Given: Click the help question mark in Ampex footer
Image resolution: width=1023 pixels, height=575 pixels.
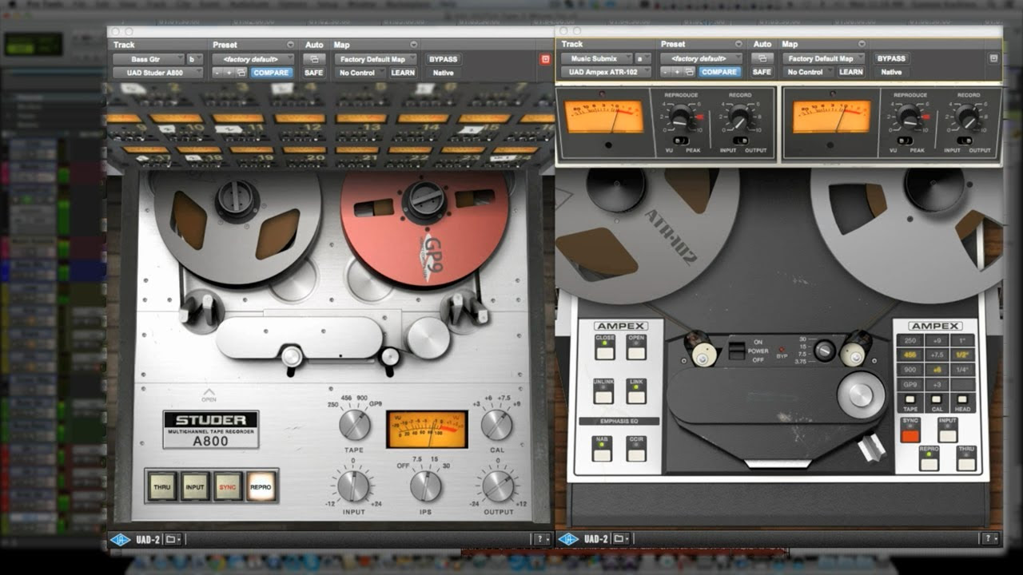Looking at the screenshot, I should click(x=990, y=539).
